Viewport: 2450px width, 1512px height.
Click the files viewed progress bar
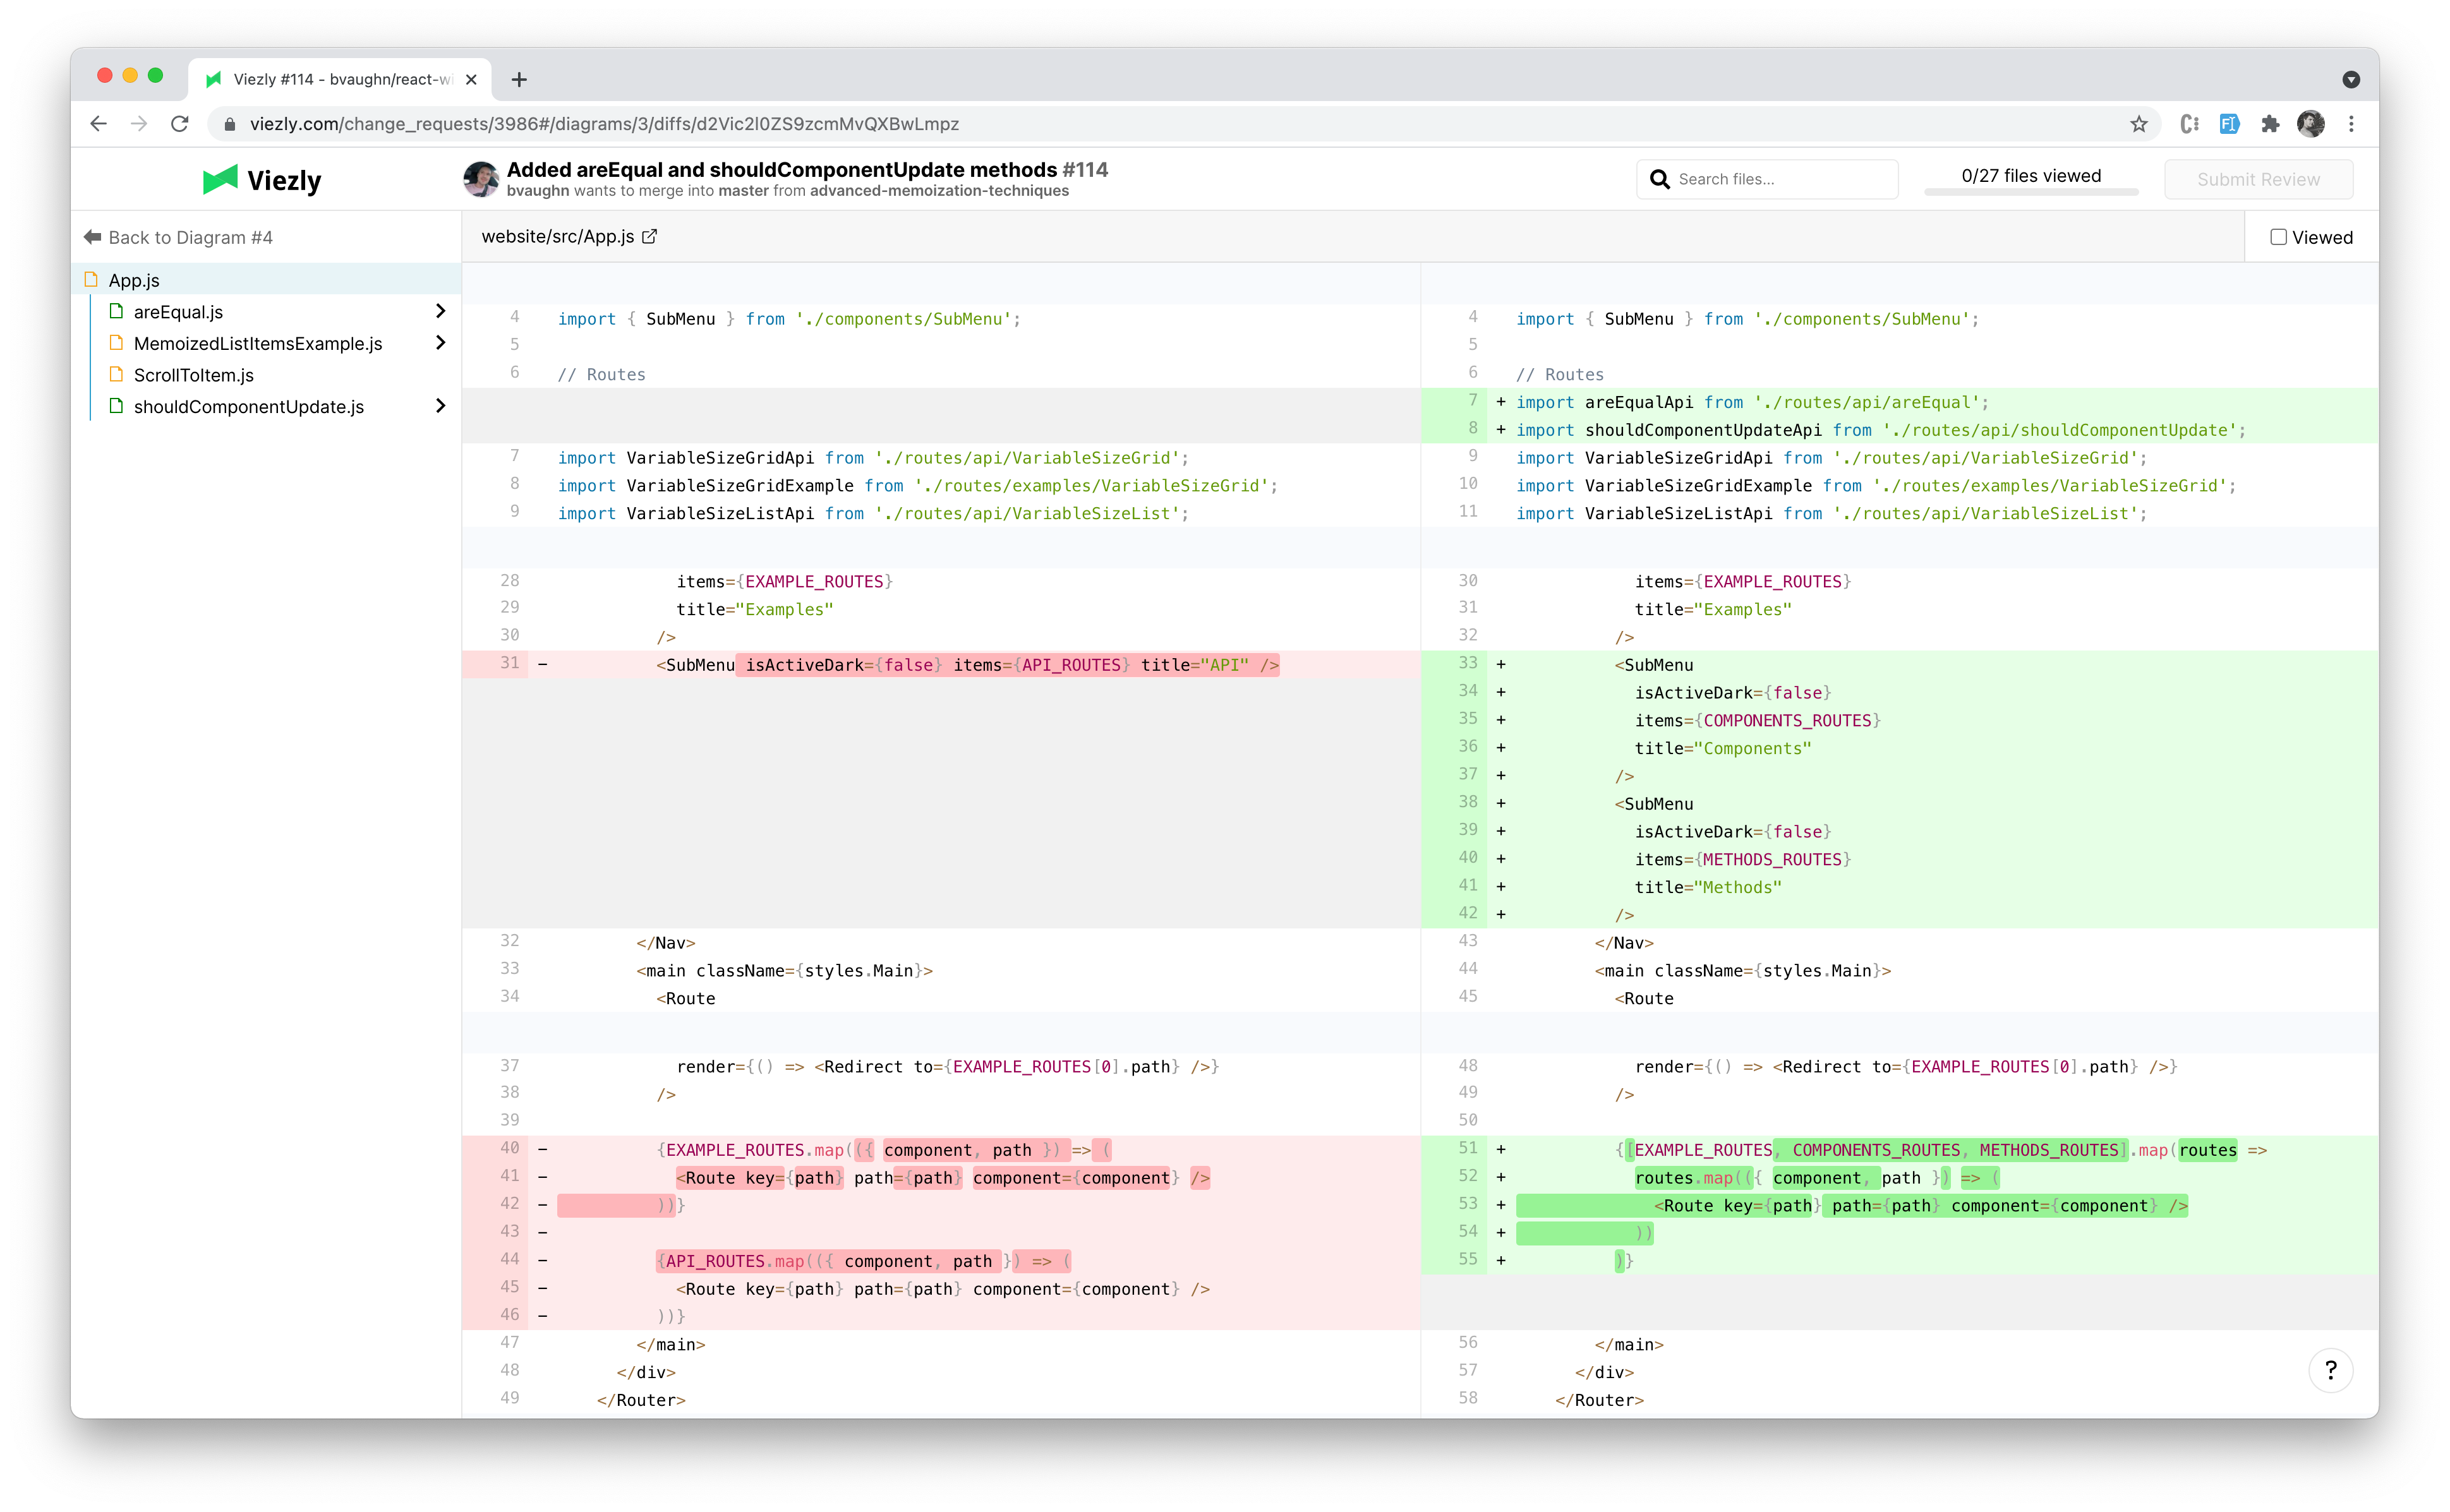(2031, 192)
